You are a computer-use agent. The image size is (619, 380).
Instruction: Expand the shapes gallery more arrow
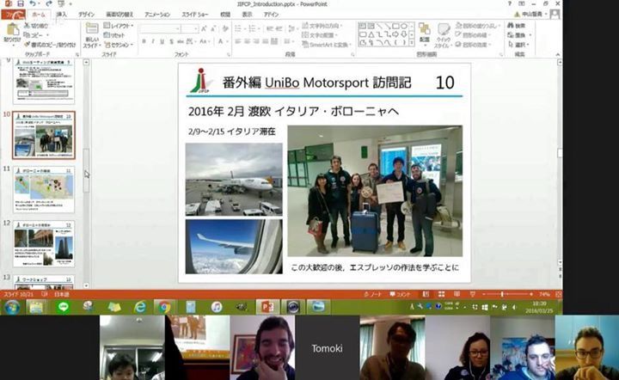pyautogui.click(x=412, y=43)
